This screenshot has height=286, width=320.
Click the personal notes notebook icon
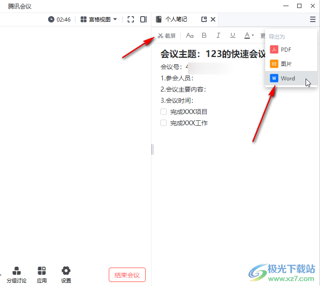coord(159,19)
